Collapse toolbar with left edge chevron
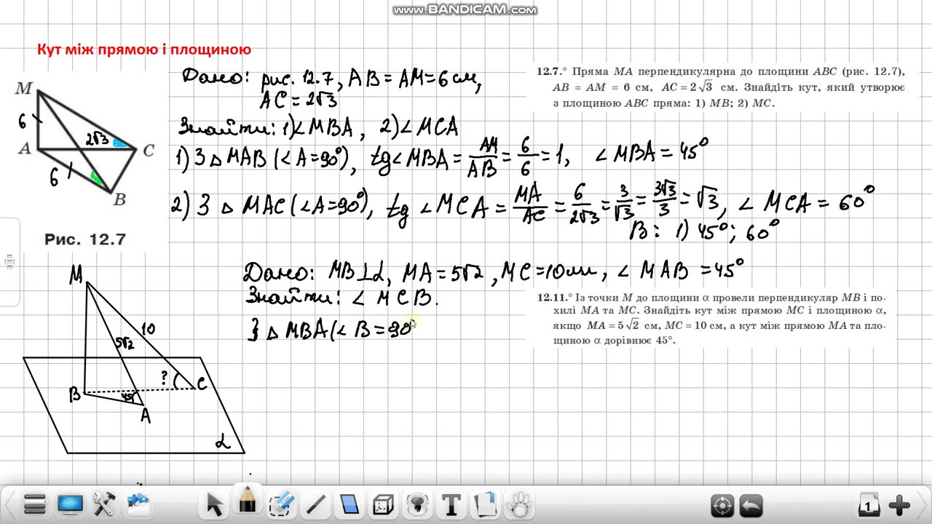Viewport: 932px width, 524px height. point(10,504)
